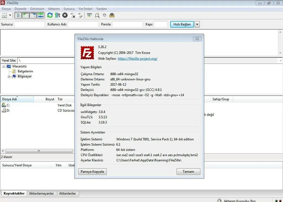Open remote site path dropdown
Viewport: 283px width, 202px height.
point(281,61)
